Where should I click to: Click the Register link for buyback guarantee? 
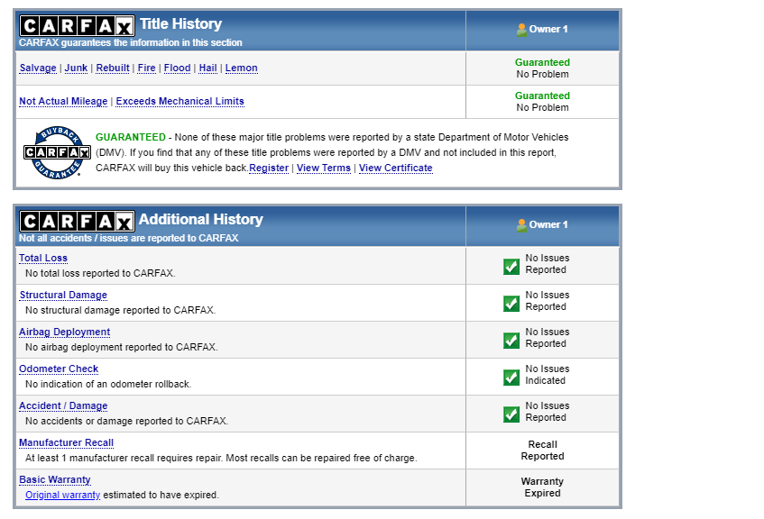coord(269,168)
